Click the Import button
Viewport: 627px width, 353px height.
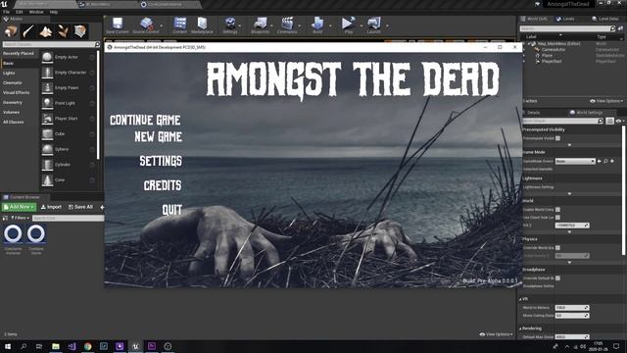click(x=51, y=207)
